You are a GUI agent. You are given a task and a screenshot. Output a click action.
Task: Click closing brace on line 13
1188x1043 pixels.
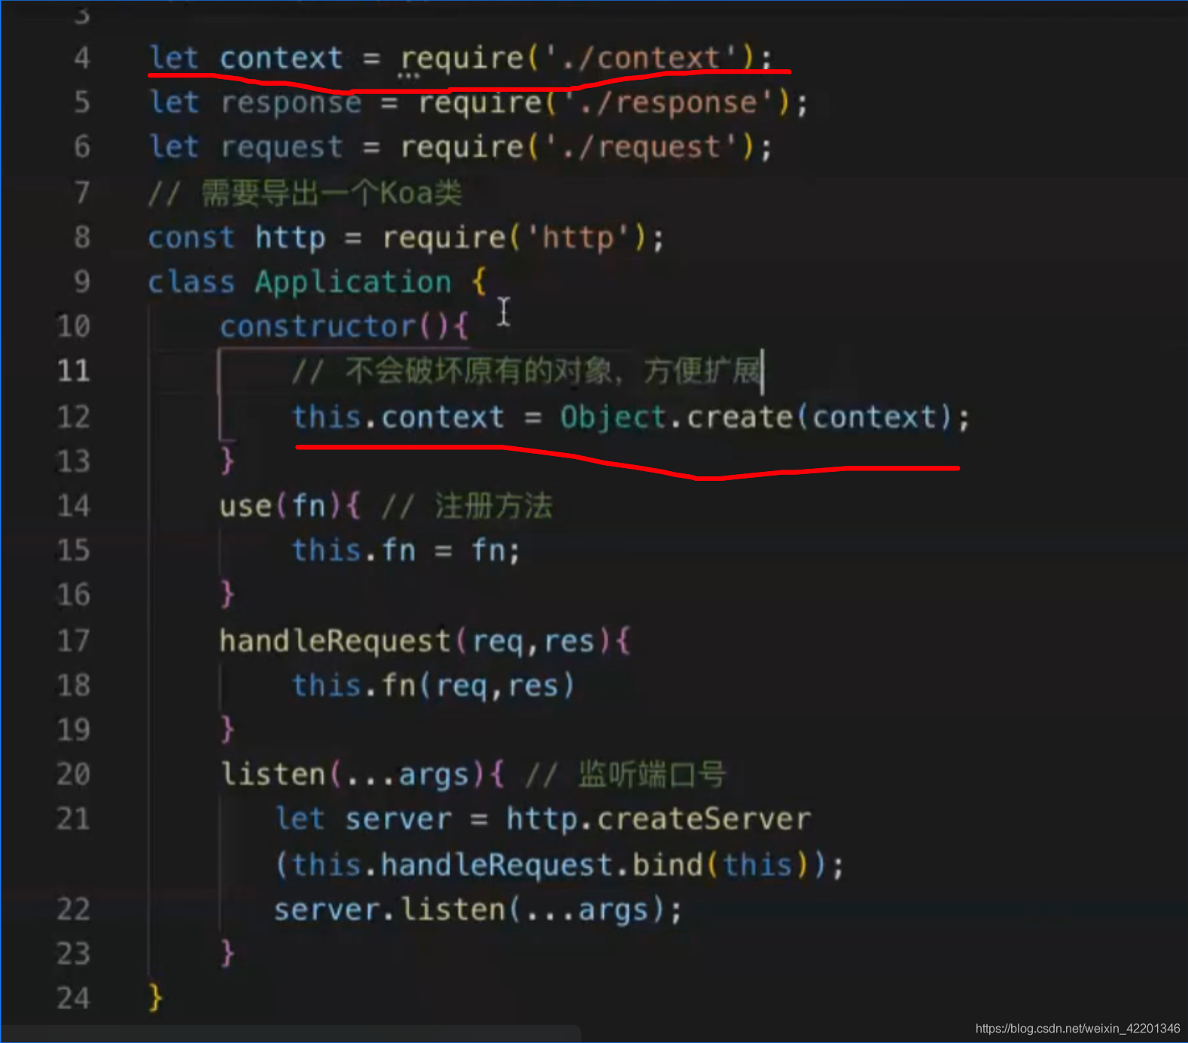[227, 460]
